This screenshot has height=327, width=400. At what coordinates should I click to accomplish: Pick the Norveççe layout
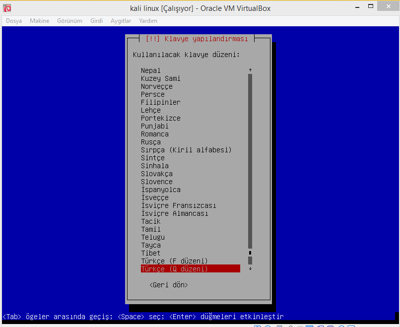click(x=157, y=86)
